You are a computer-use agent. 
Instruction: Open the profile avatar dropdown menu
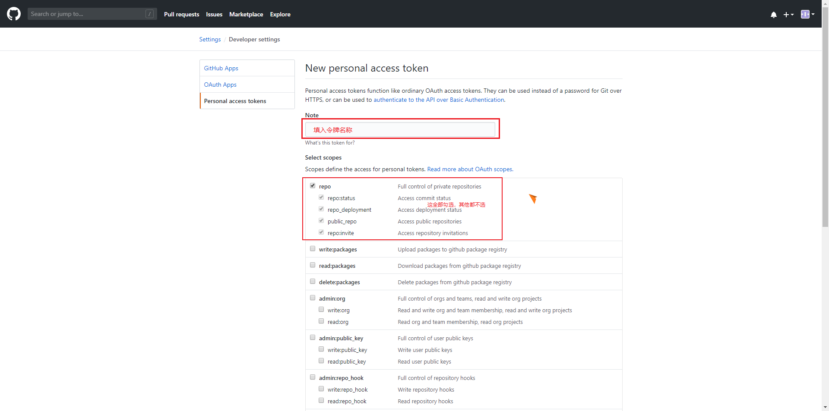click(x=807, y=14)
